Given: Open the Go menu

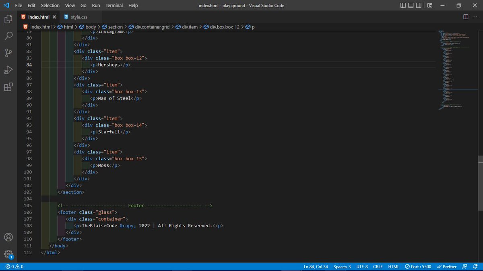Looking at the screenshot, I should click(83, 5).
